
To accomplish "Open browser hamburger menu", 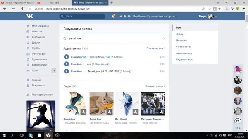I will pos(218,3).
